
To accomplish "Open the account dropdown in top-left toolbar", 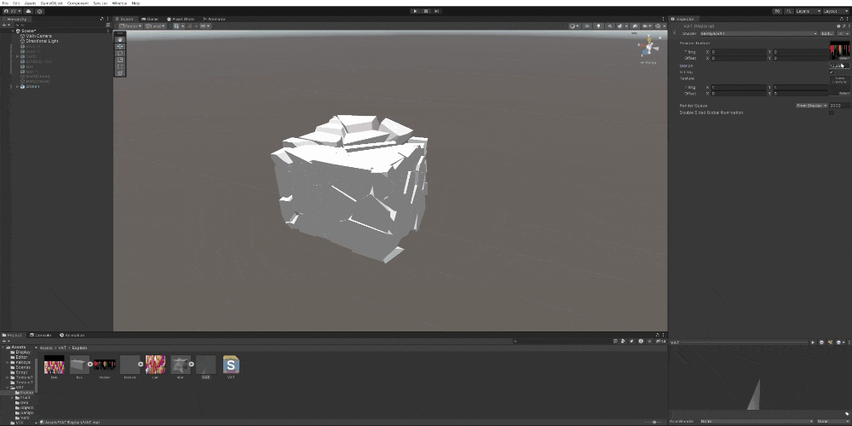I will 13,11.
